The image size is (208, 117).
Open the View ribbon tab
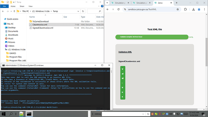point(30,6)
